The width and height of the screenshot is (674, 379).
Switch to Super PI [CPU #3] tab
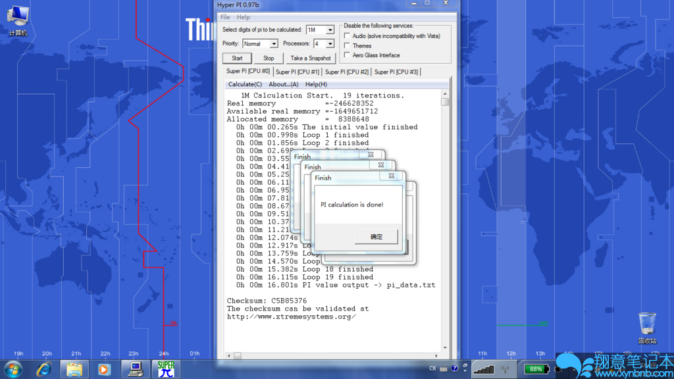pyautogui.click(x=396, y=72)
